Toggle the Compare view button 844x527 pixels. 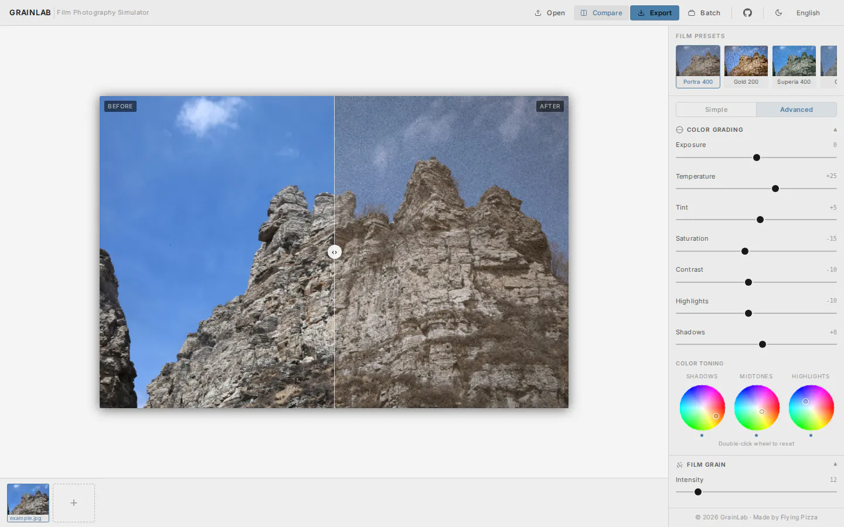coord(601,13)
